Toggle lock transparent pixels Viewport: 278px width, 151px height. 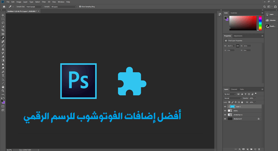click(229, 102)
